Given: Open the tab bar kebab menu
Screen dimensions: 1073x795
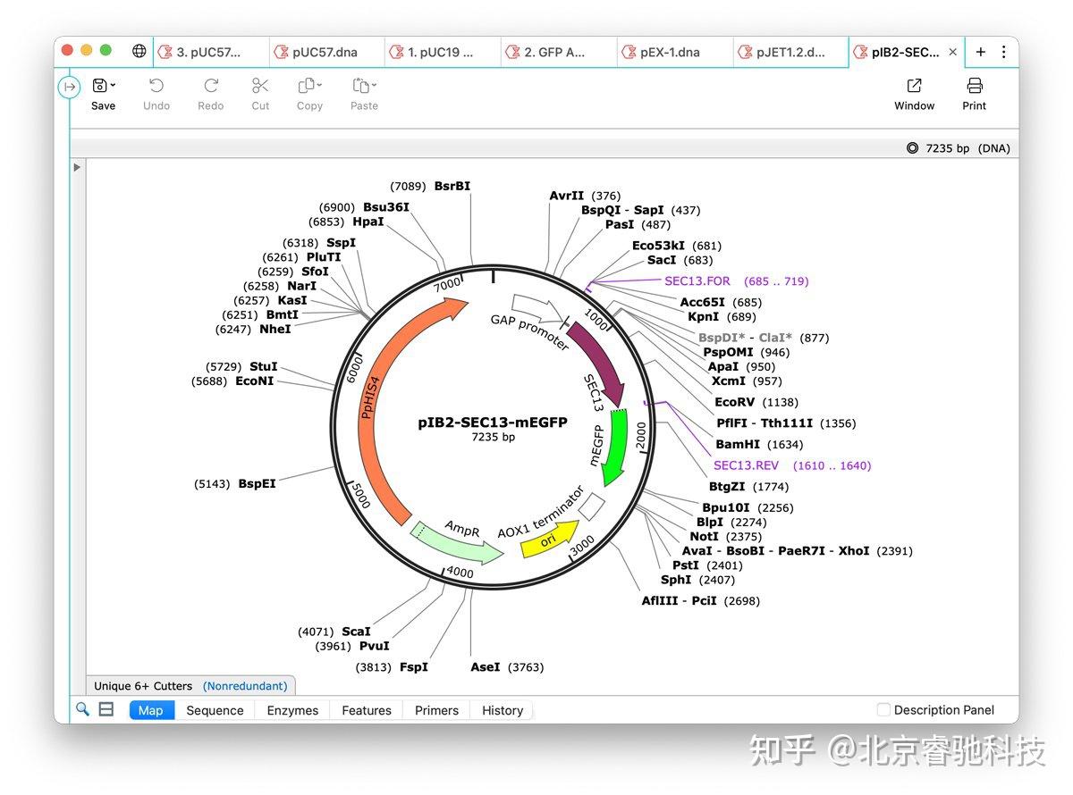Looking at the screenshot, I should tap(1003, 52).
